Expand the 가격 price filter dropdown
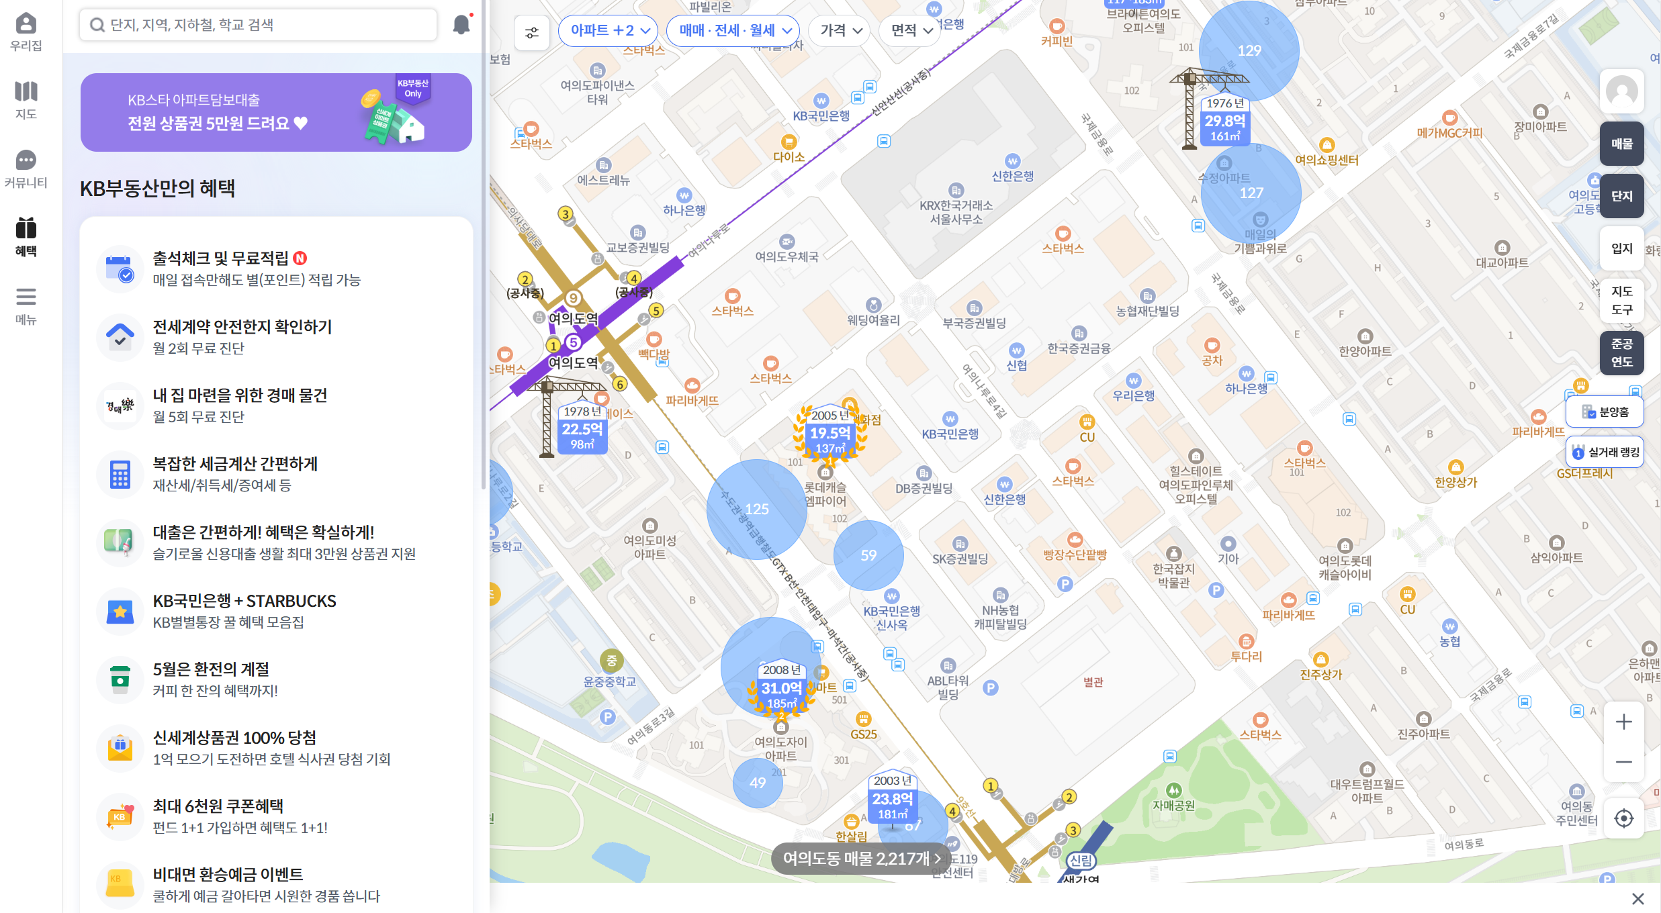 (840, 31)
